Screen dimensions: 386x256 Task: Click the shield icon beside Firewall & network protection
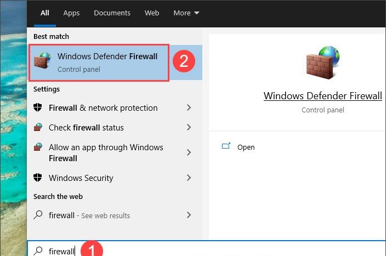(38, 108)
